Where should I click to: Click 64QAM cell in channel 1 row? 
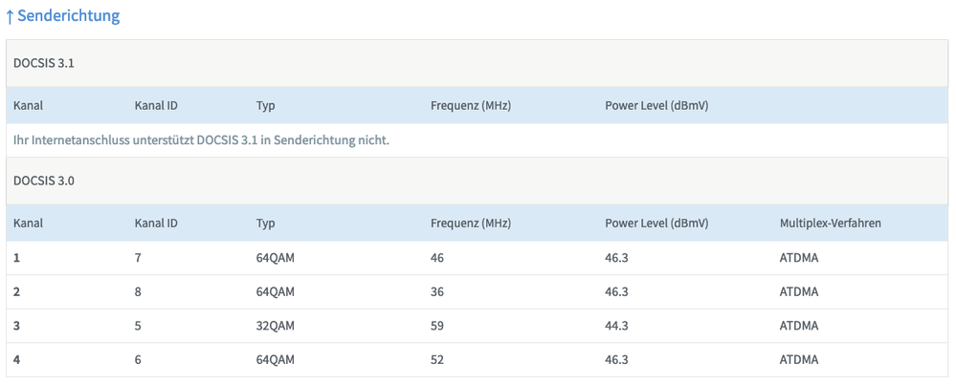pos(276,258)
